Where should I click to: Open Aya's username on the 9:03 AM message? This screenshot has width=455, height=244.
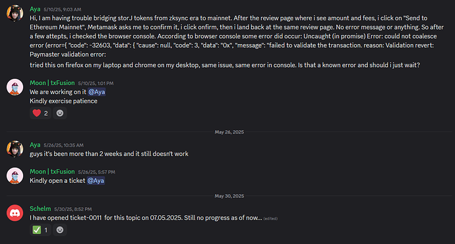(35, 9)
